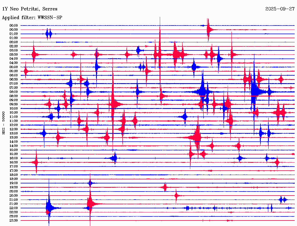
Task: Click the 09:30 time label
Action: point(14,104)
